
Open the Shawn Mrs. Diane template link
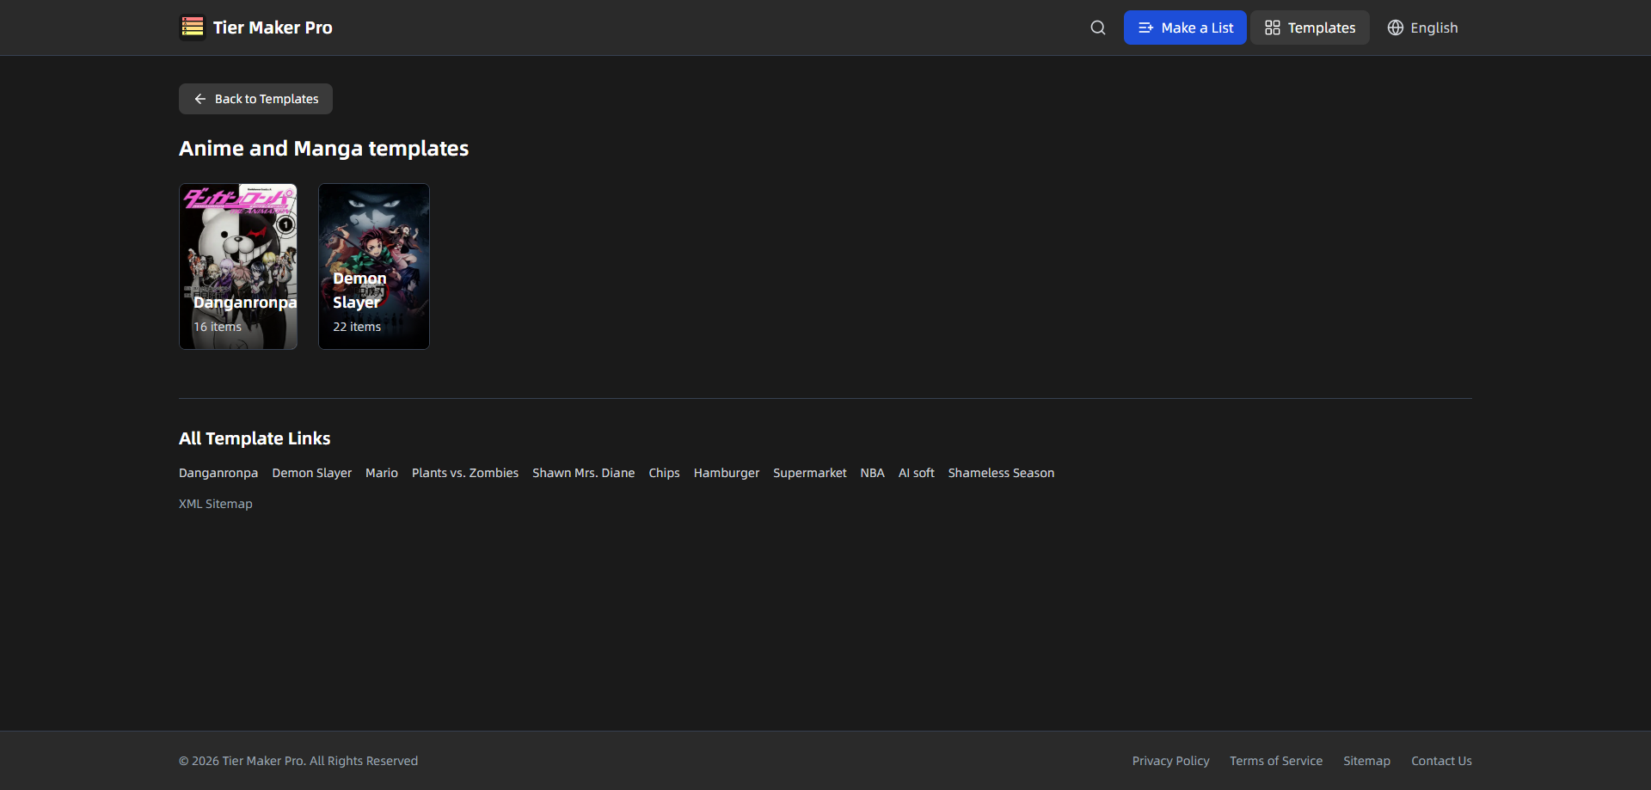pos(584,473)
